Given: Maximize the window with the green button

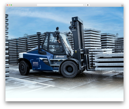Looking at the screenshot, I should (x=11, y=5).
